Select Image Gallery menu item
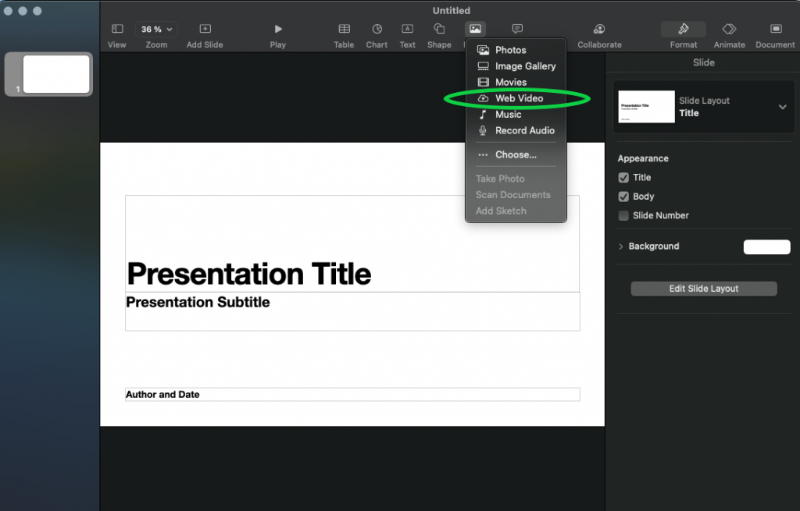 [x=525, y=66]
